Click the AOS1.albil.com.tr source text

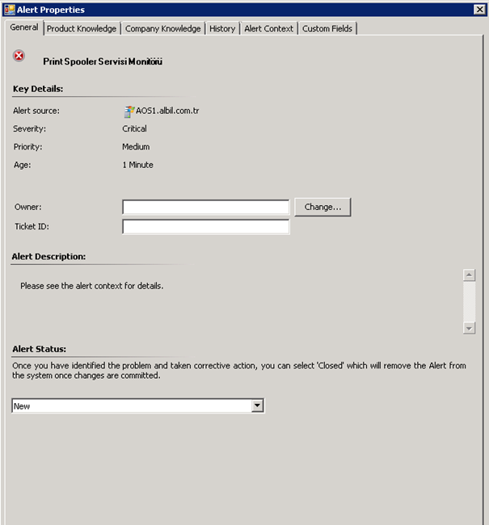click(x=167, y=111)
